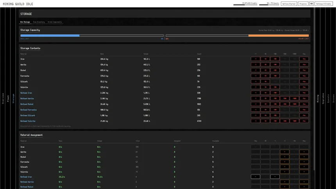Discard 10 Iron from storage

265,59
